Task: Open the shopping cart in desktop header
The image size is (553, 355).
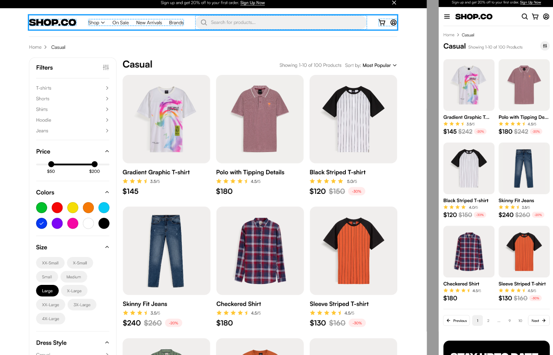Action: click(382, 22)
